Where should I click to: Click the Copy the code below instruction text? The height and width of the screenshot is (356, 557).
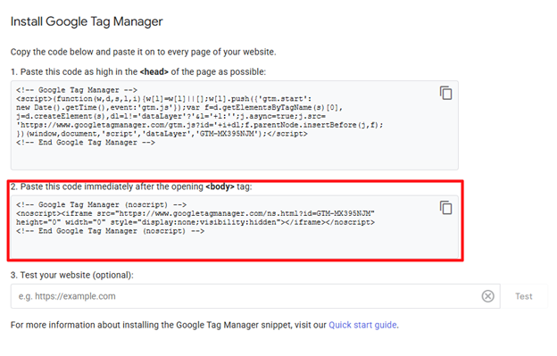[x=143, y=52]
